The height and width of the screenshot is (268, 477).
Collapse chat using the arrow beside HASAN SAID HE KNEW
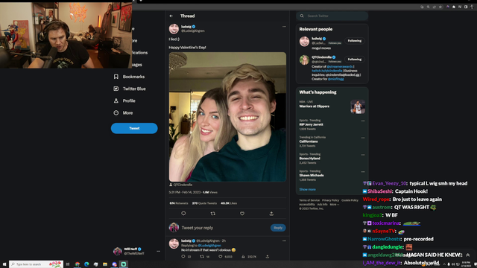tap(468, 255)
